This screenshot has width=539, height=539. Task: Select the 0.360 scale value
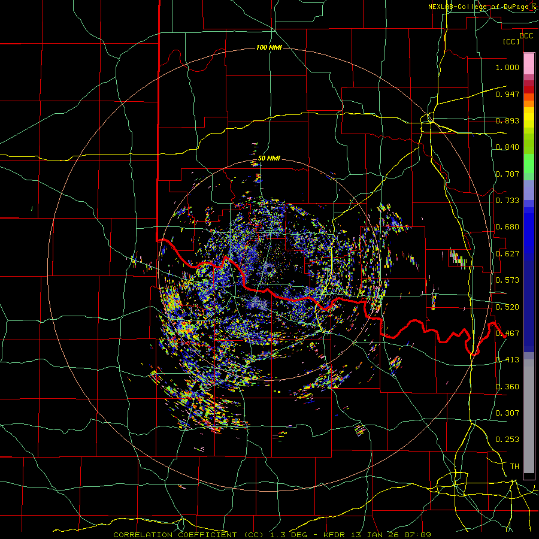coord(507,387)
